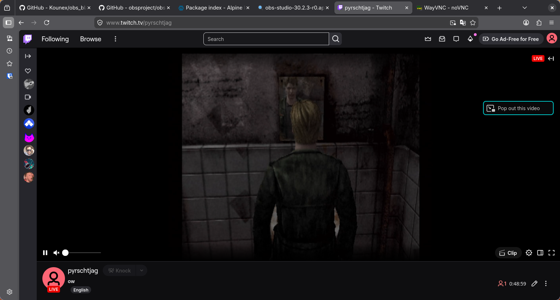
Task: Open a new browser tab
Action: [499, 8]
